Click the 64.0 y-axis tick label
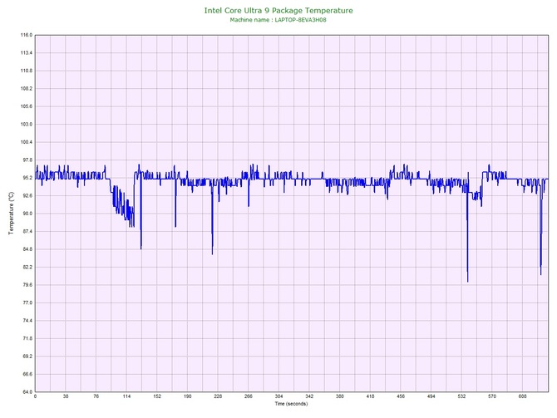Viewport: 557px width, 418px height. pyautogui.click(x=27, y=392)
